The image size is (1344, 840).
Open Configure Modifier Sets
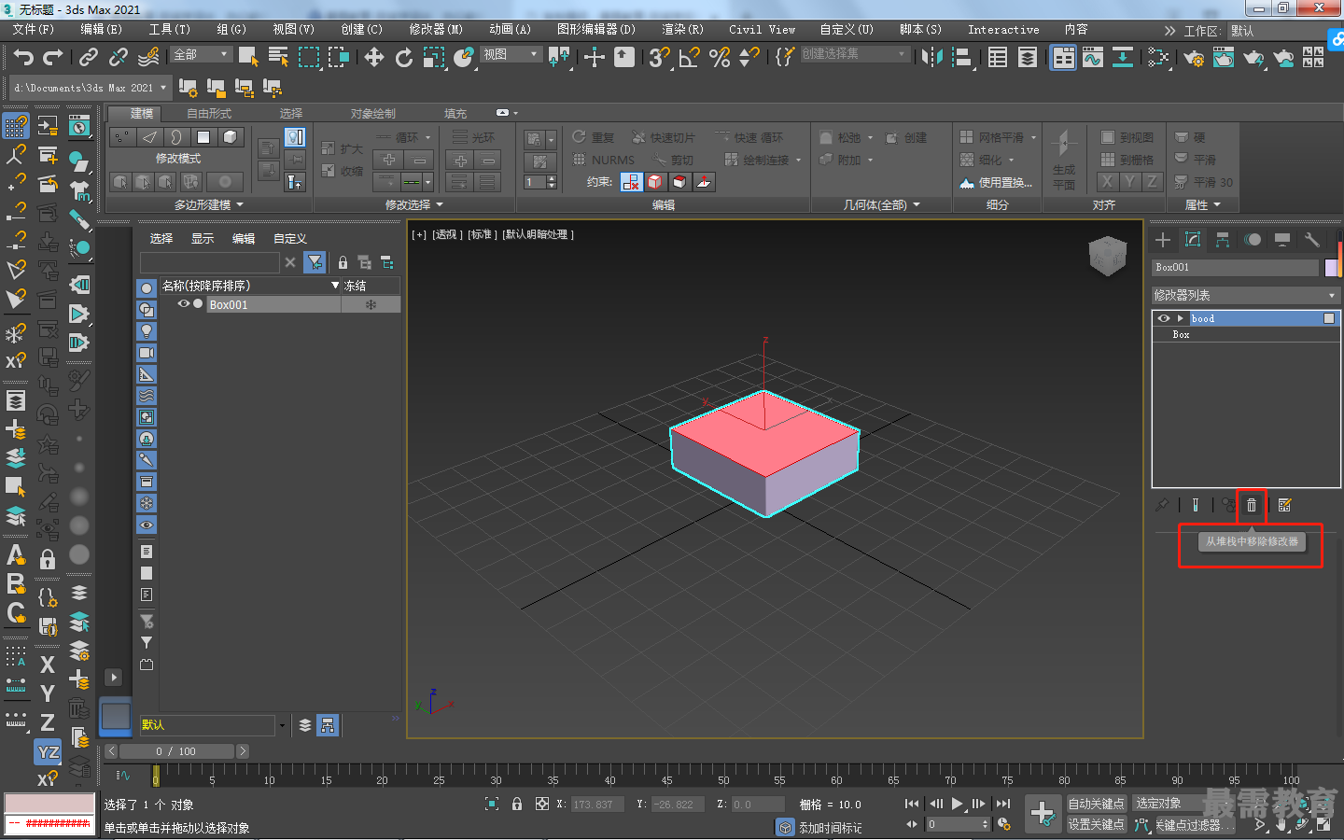[1285, 505]
